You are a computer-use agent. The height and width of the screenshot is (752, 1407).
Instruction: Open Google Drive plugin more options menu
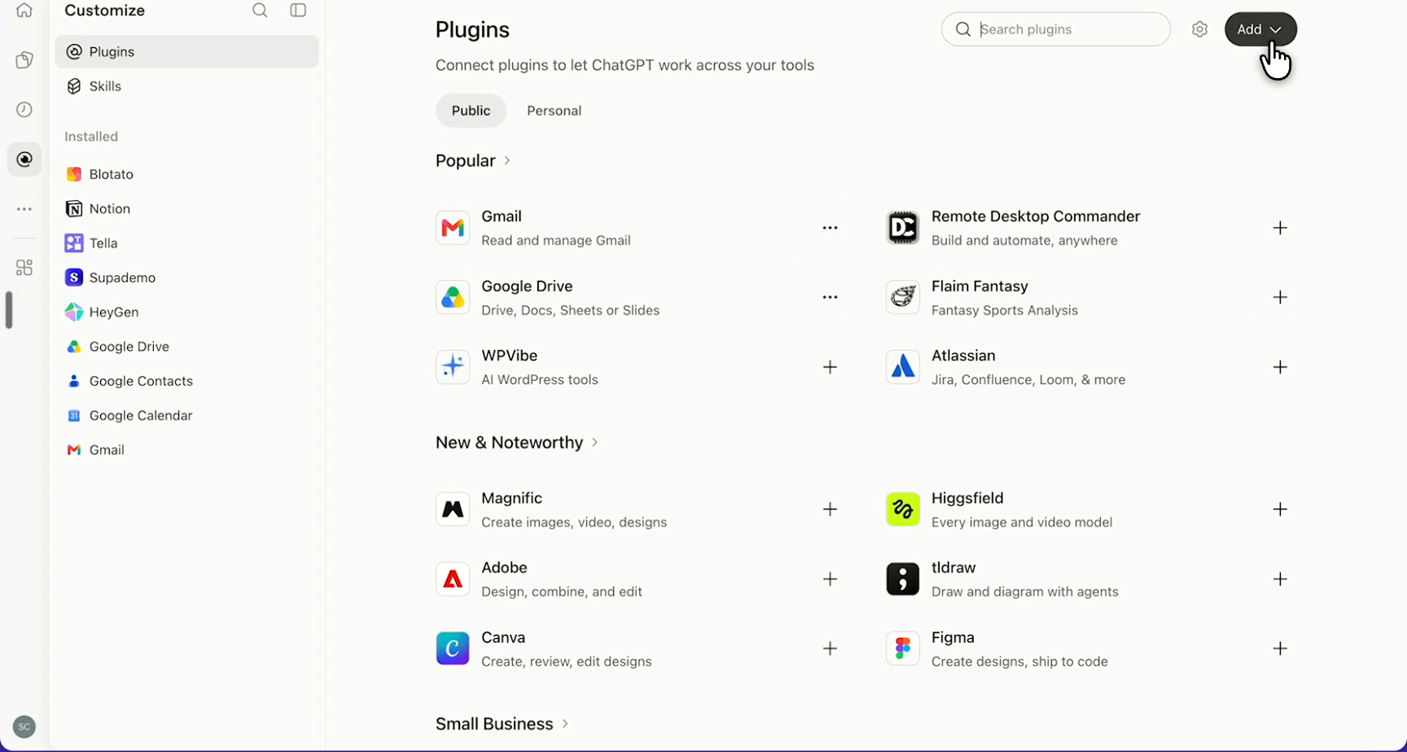[x=830, y=297]
